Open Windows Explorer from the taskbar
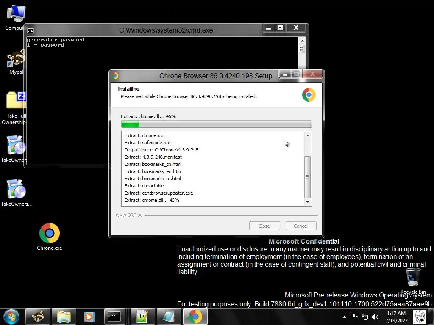This screenshot has width=434, height=325. point(64,317)
